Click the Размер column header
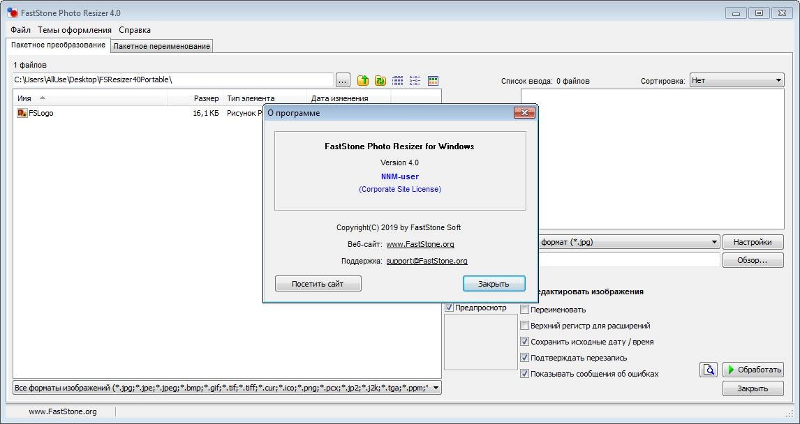 [x=195, y=98]
